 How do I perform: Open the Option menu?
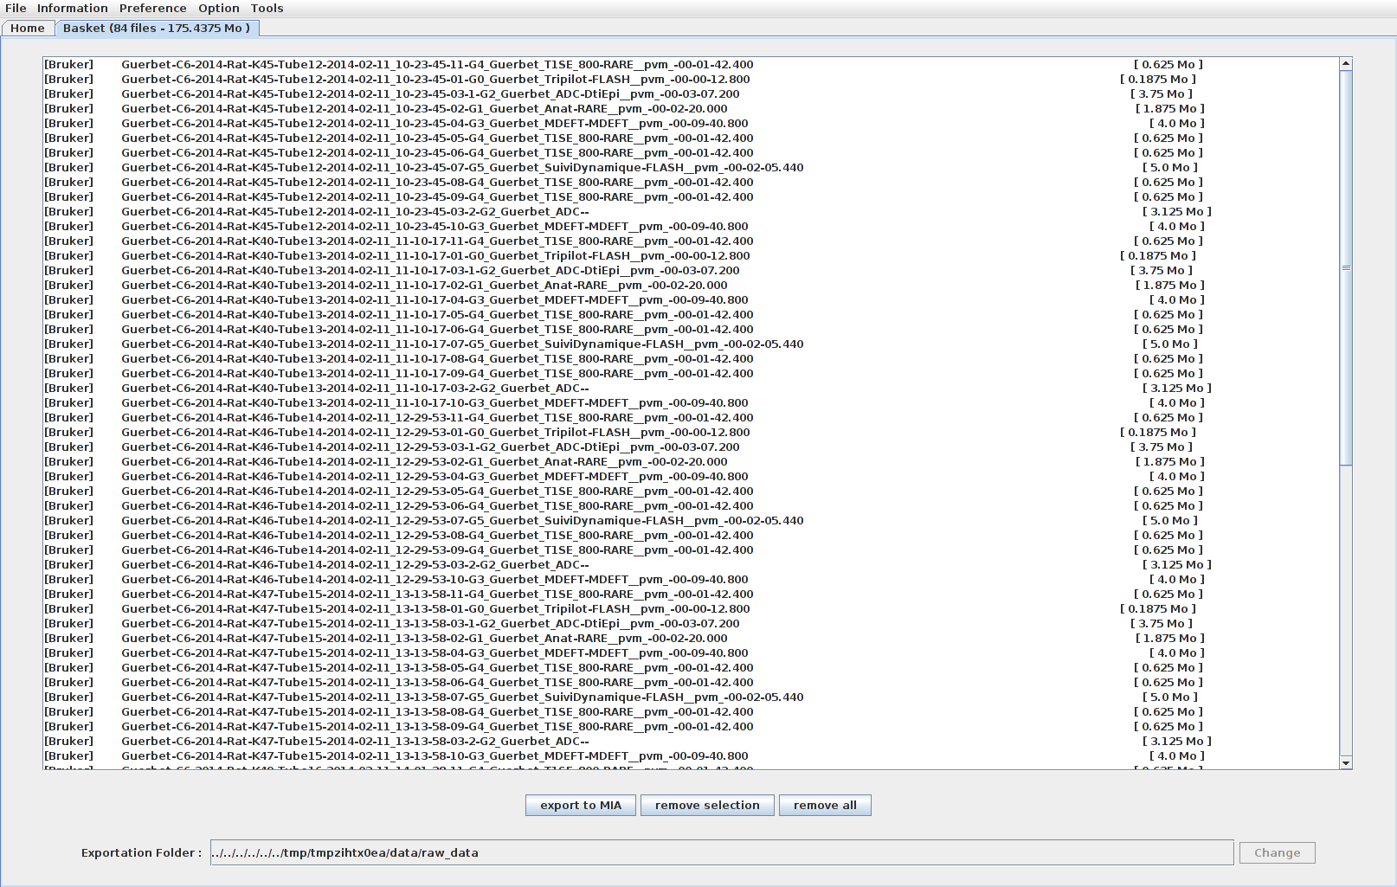[x=219, y=8]
